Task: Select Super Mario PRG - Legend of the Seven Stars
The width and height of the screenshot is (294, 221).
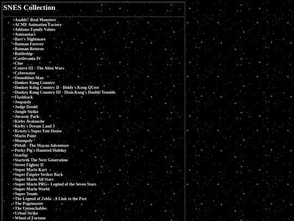Action: [56, 184]
